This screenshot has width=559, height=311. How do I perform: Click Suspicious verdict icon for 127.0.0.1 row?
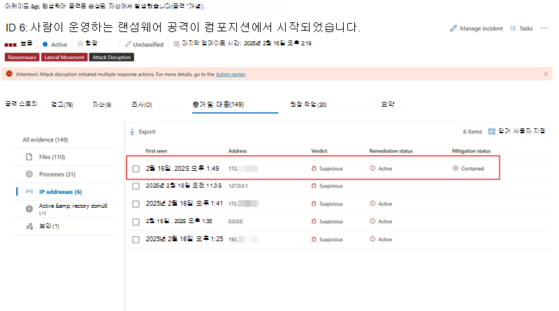314,185
